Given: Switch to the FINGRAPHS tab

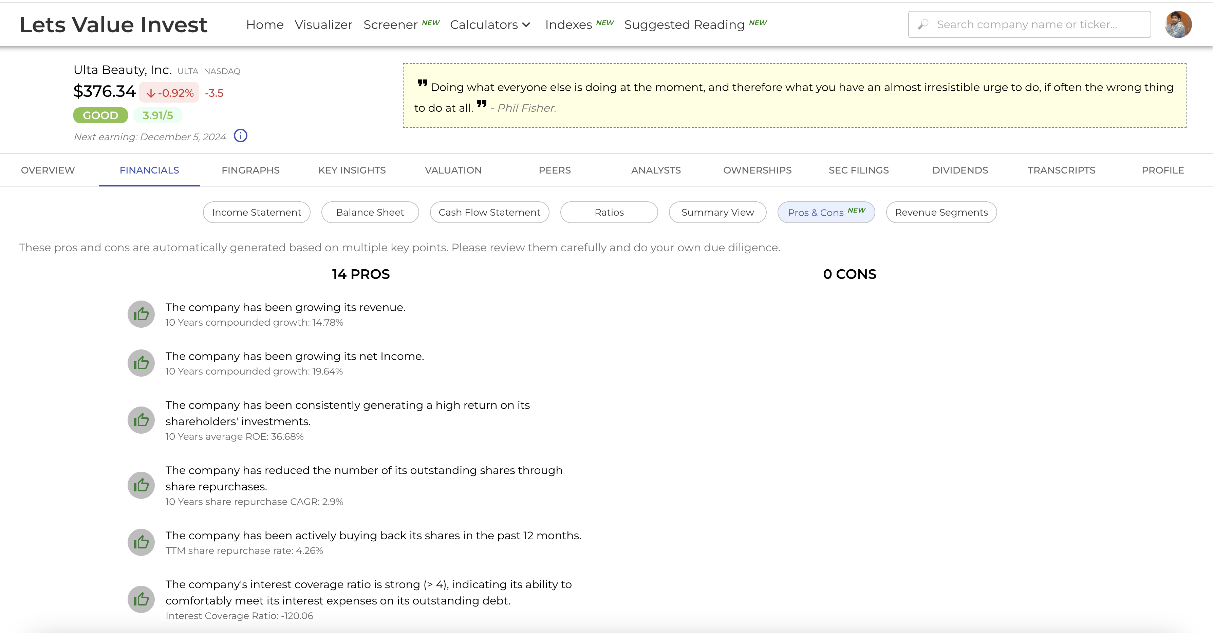Looking at the screenshot, I should 250,170.
